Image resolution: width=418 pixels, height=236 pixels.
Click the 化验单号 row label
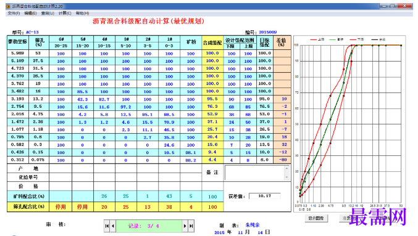(x=28, y=177)
